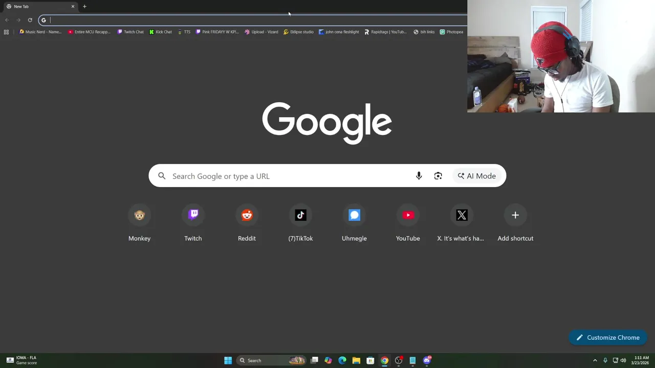The height and width of the screenshot is (368, 655).
Task: Open Eklipse studio bookmark
Action: (x=298, y=32)
